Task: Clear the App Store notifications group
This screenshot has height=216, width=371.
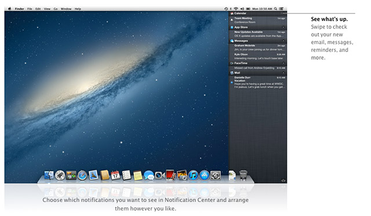Action: click(283, 27)
